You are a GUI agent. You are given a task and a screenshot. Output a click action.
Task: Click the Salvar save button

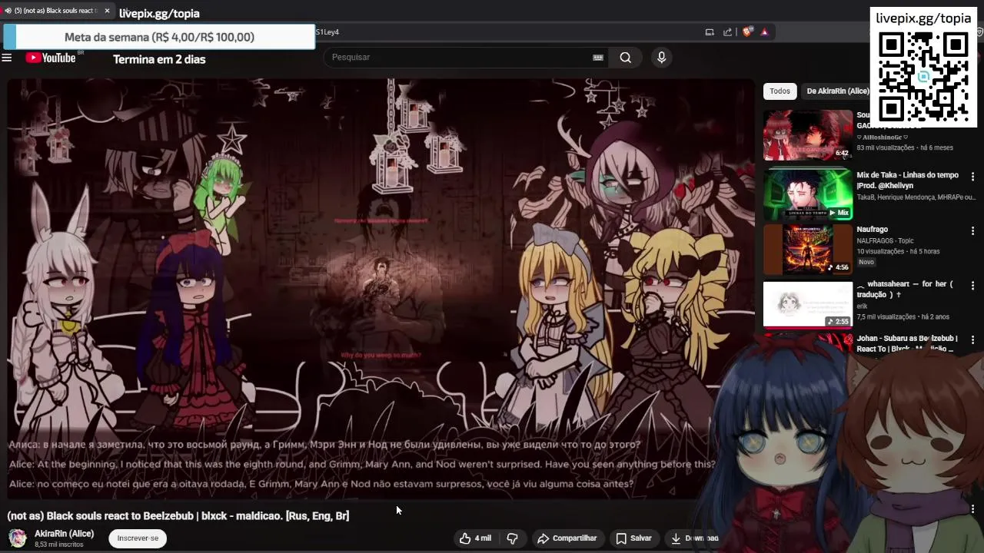[x=634, y=538]
